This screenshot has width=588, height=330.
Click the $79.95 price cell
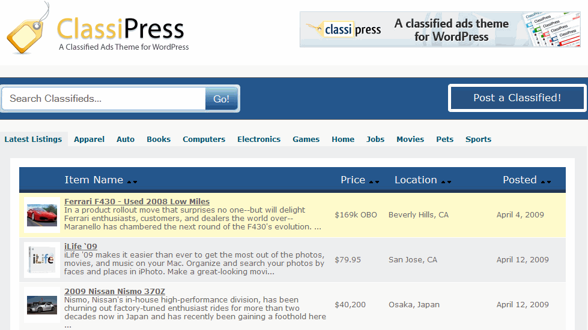348,260
